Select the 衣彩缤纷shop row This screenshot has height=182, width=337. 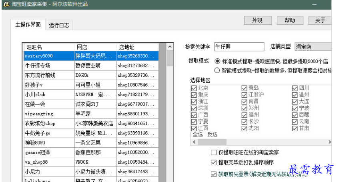(x=91, y=123)
